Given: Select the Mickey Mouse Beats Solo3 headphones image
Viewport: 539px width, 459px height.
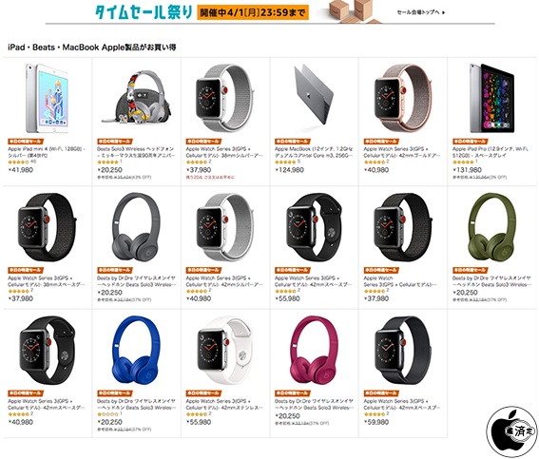Looking at the screenshot, I should [137, 97].
